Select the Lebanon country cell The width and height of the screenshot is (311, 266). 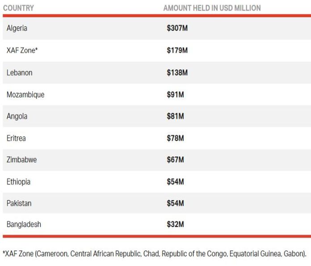point(20,72)
